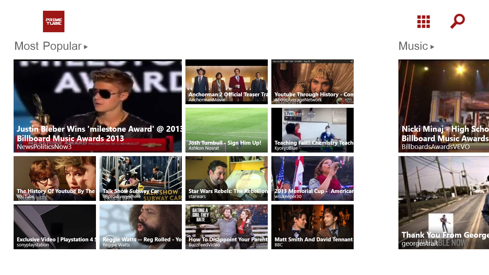
Task: Open Teaching Fail Chemistry Teacher video
Action: 312,130
